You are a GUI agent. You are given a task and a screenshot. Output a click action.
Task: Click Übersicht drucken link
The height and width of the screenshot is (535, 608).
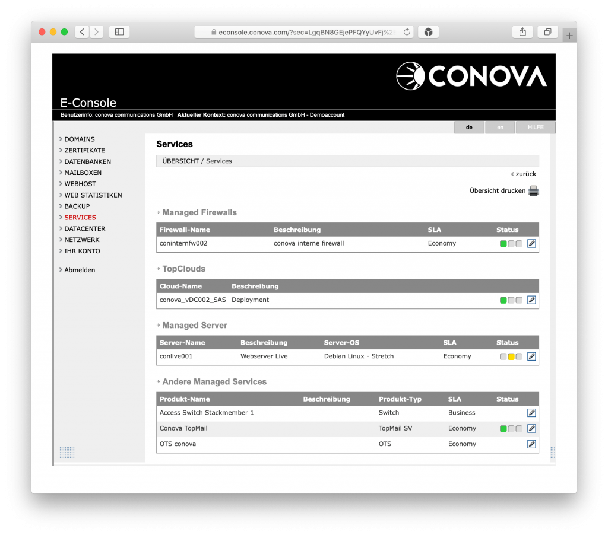coord(498,190)
